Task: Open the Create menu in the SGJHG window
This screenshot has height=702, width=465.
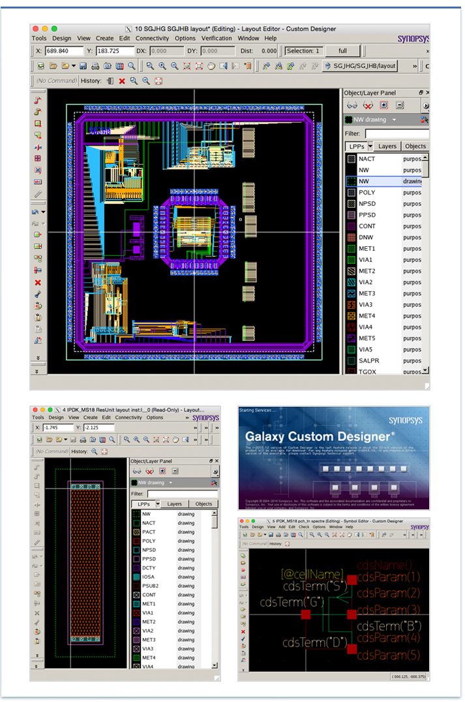Action: click(x=104, y=39)
